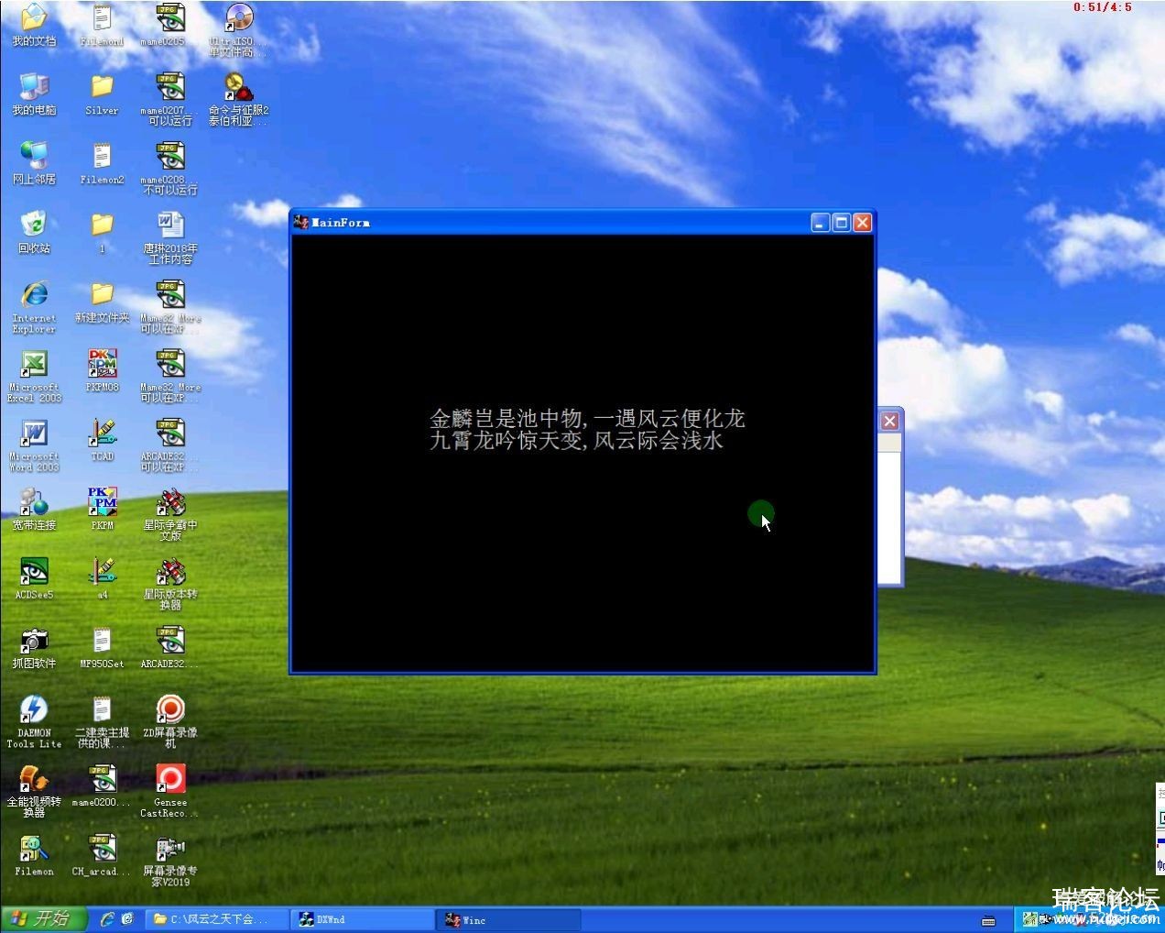Launch ZD屏幕录像机 recorder
The height and width of the screenshot is (933, 1165).
pos(170,722)
